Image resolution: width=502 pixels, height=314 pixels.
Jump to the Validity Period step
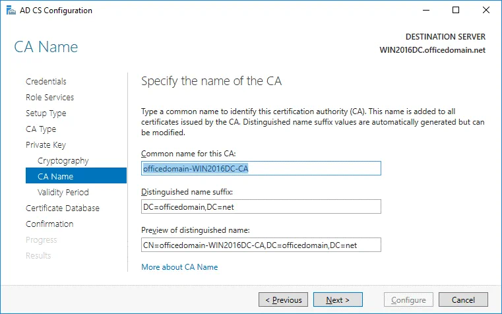click(x=63, y=193)
